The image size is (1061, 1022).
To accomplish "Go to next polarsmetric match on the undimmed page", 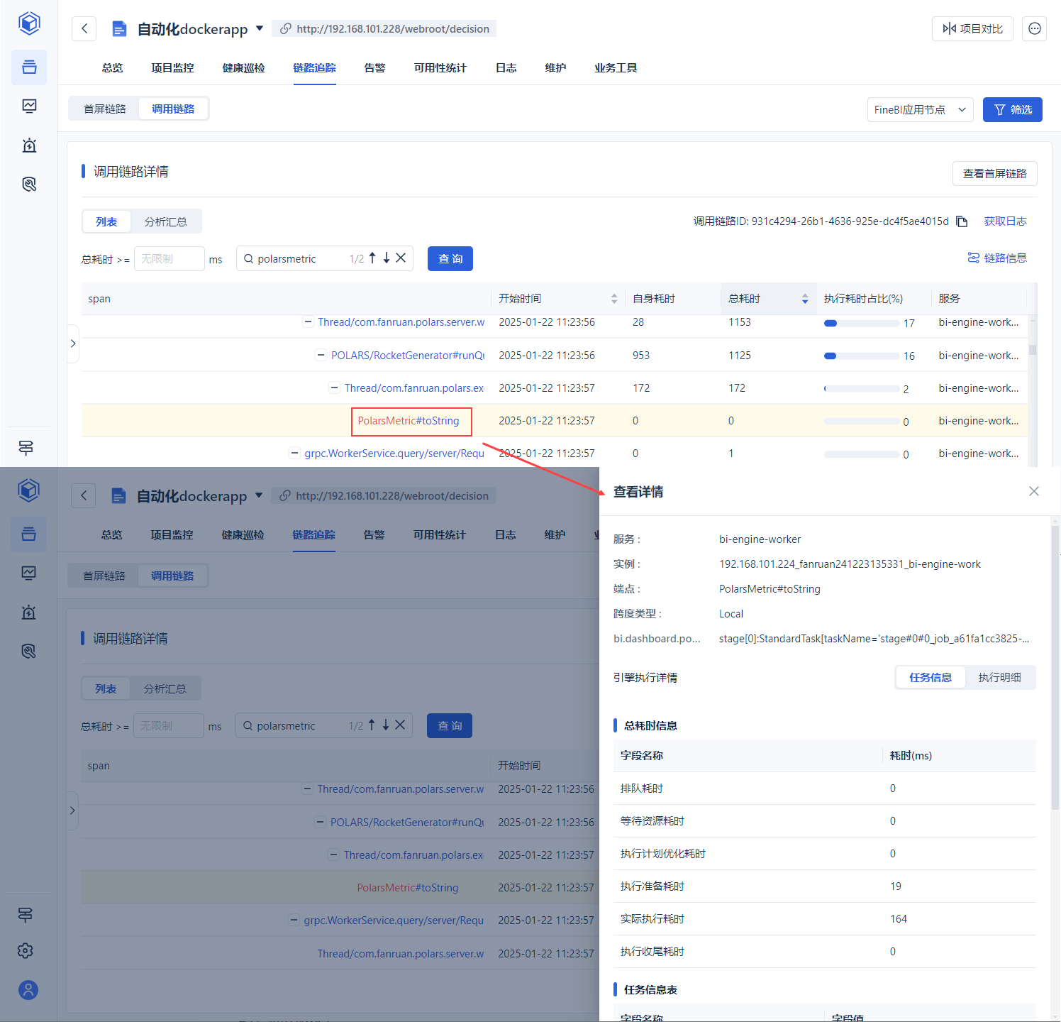I will pos(387,258).
